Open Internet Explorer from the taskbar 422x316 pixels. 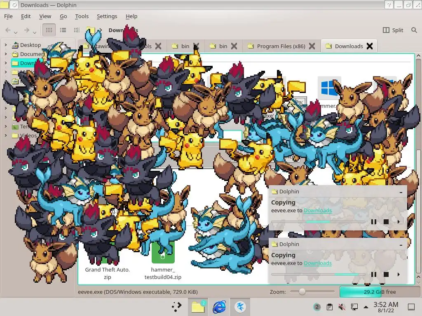click(219, 307)
